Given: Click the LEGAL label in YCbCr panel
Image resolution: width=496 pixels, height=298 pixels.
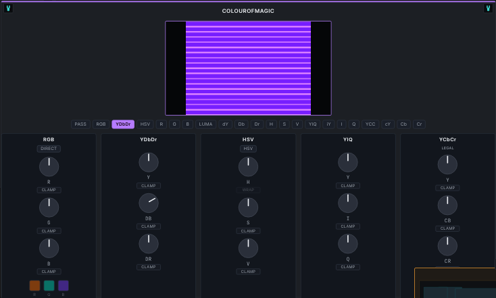Looking at the screenshot, I should pyautogui.click(x=447, y=148).
